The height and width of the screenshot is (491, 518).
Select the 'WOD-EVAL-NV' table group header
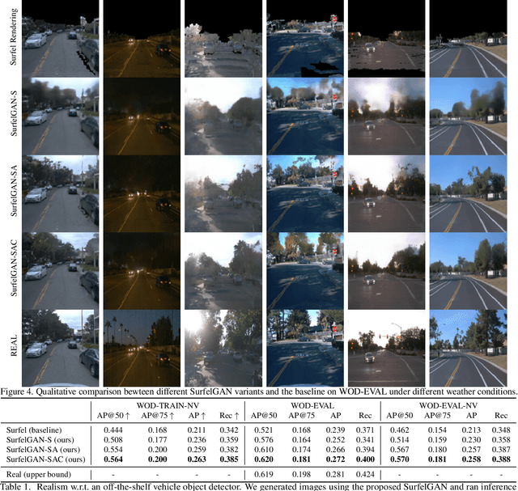[x=448, y=405]
